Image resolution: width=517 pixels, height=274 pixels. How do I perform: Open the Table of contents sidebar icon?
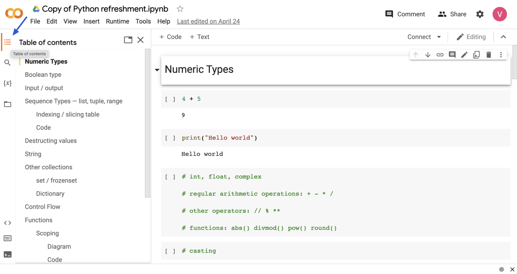point(7,42)
